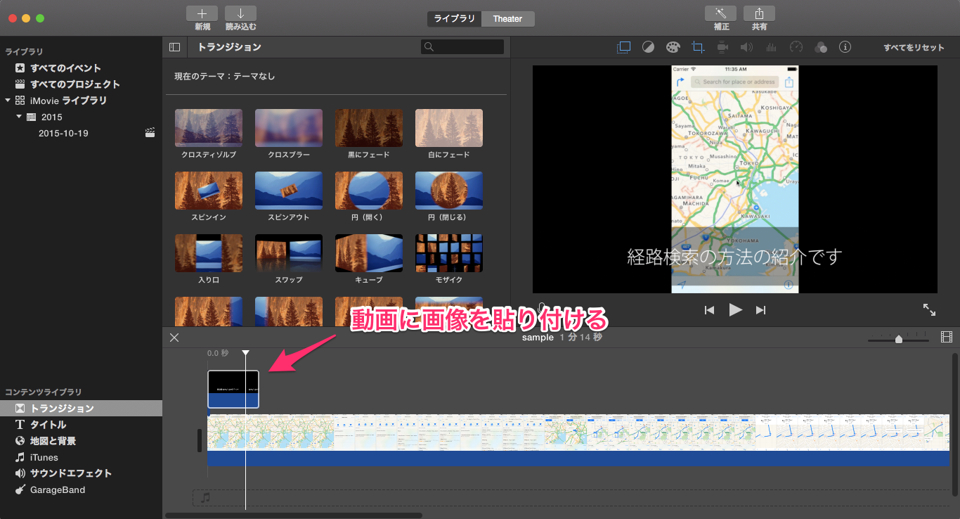The image size is (960, 519).
Task: Open the speed gauge icon
Action: pyautogui.click(x=796, y=47)
